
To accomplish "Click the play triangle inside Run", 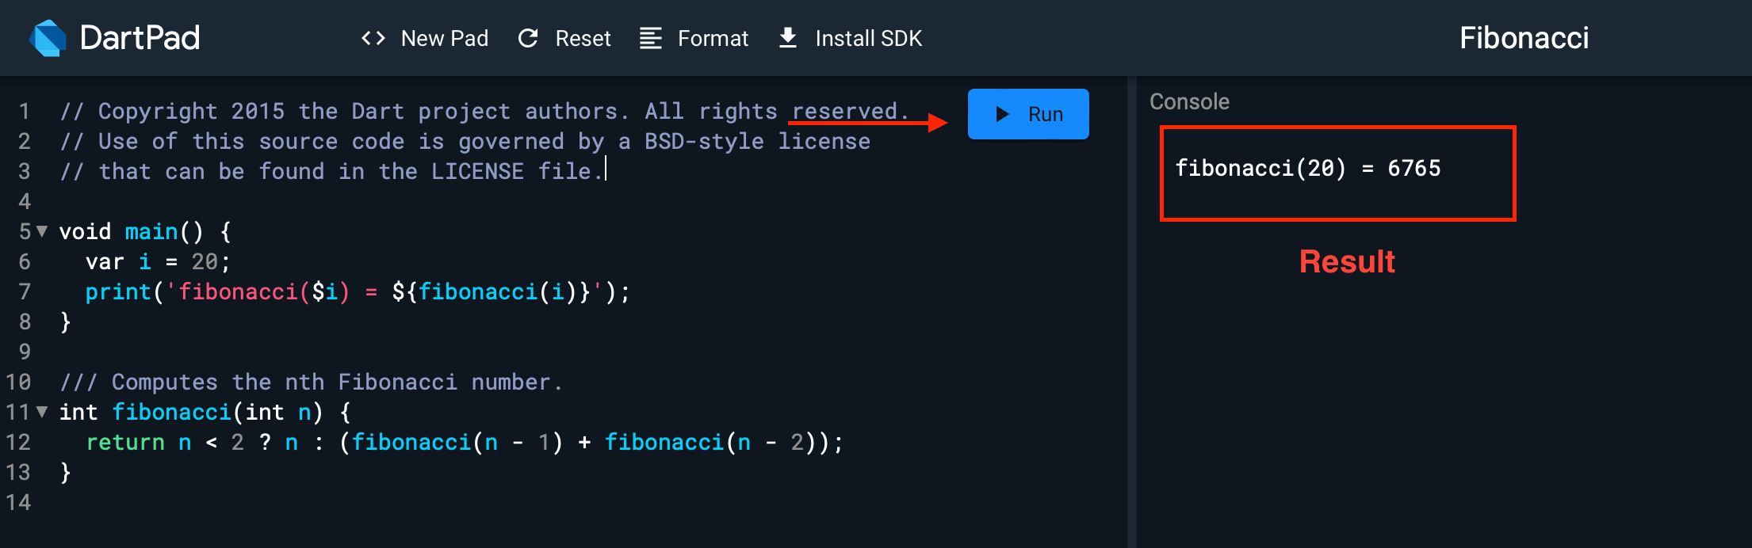I will (x=1002, y=114).
